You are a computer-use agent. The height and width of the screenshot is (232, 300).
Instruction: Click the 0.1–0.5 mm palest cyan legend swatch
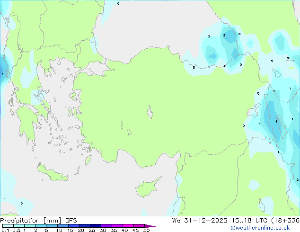tap(8, 226)
